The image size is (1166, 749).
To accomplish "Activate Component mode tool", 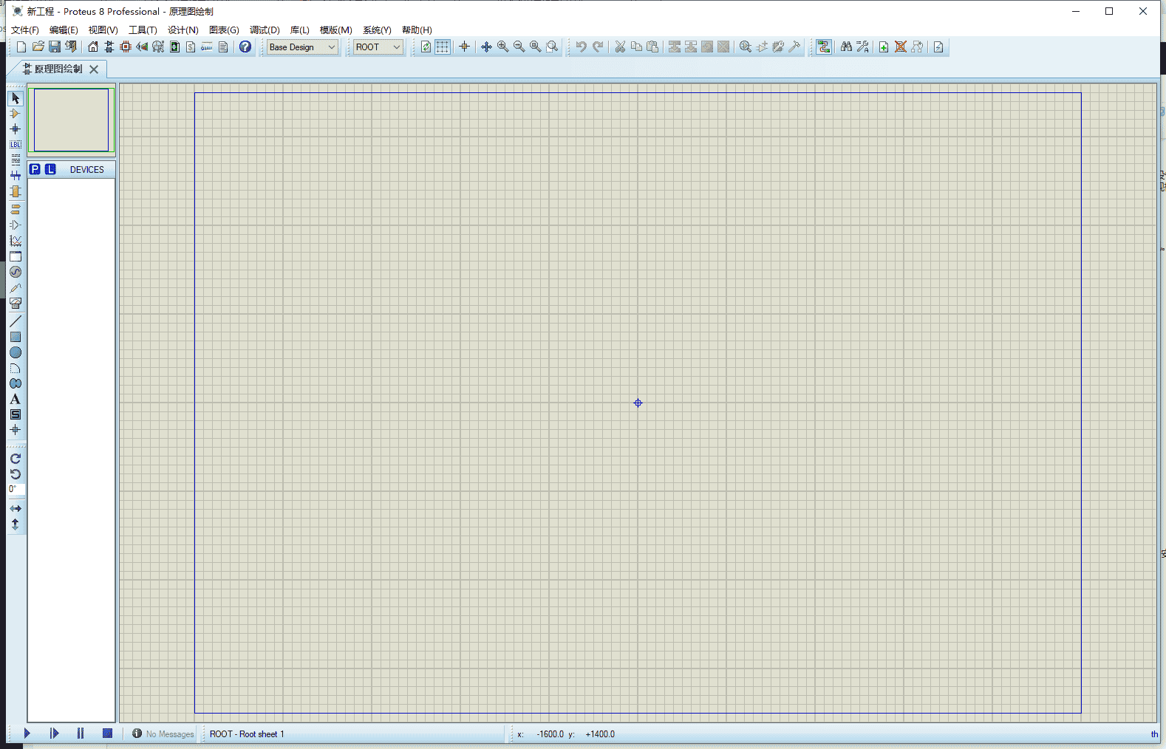I will click(16, 114).
